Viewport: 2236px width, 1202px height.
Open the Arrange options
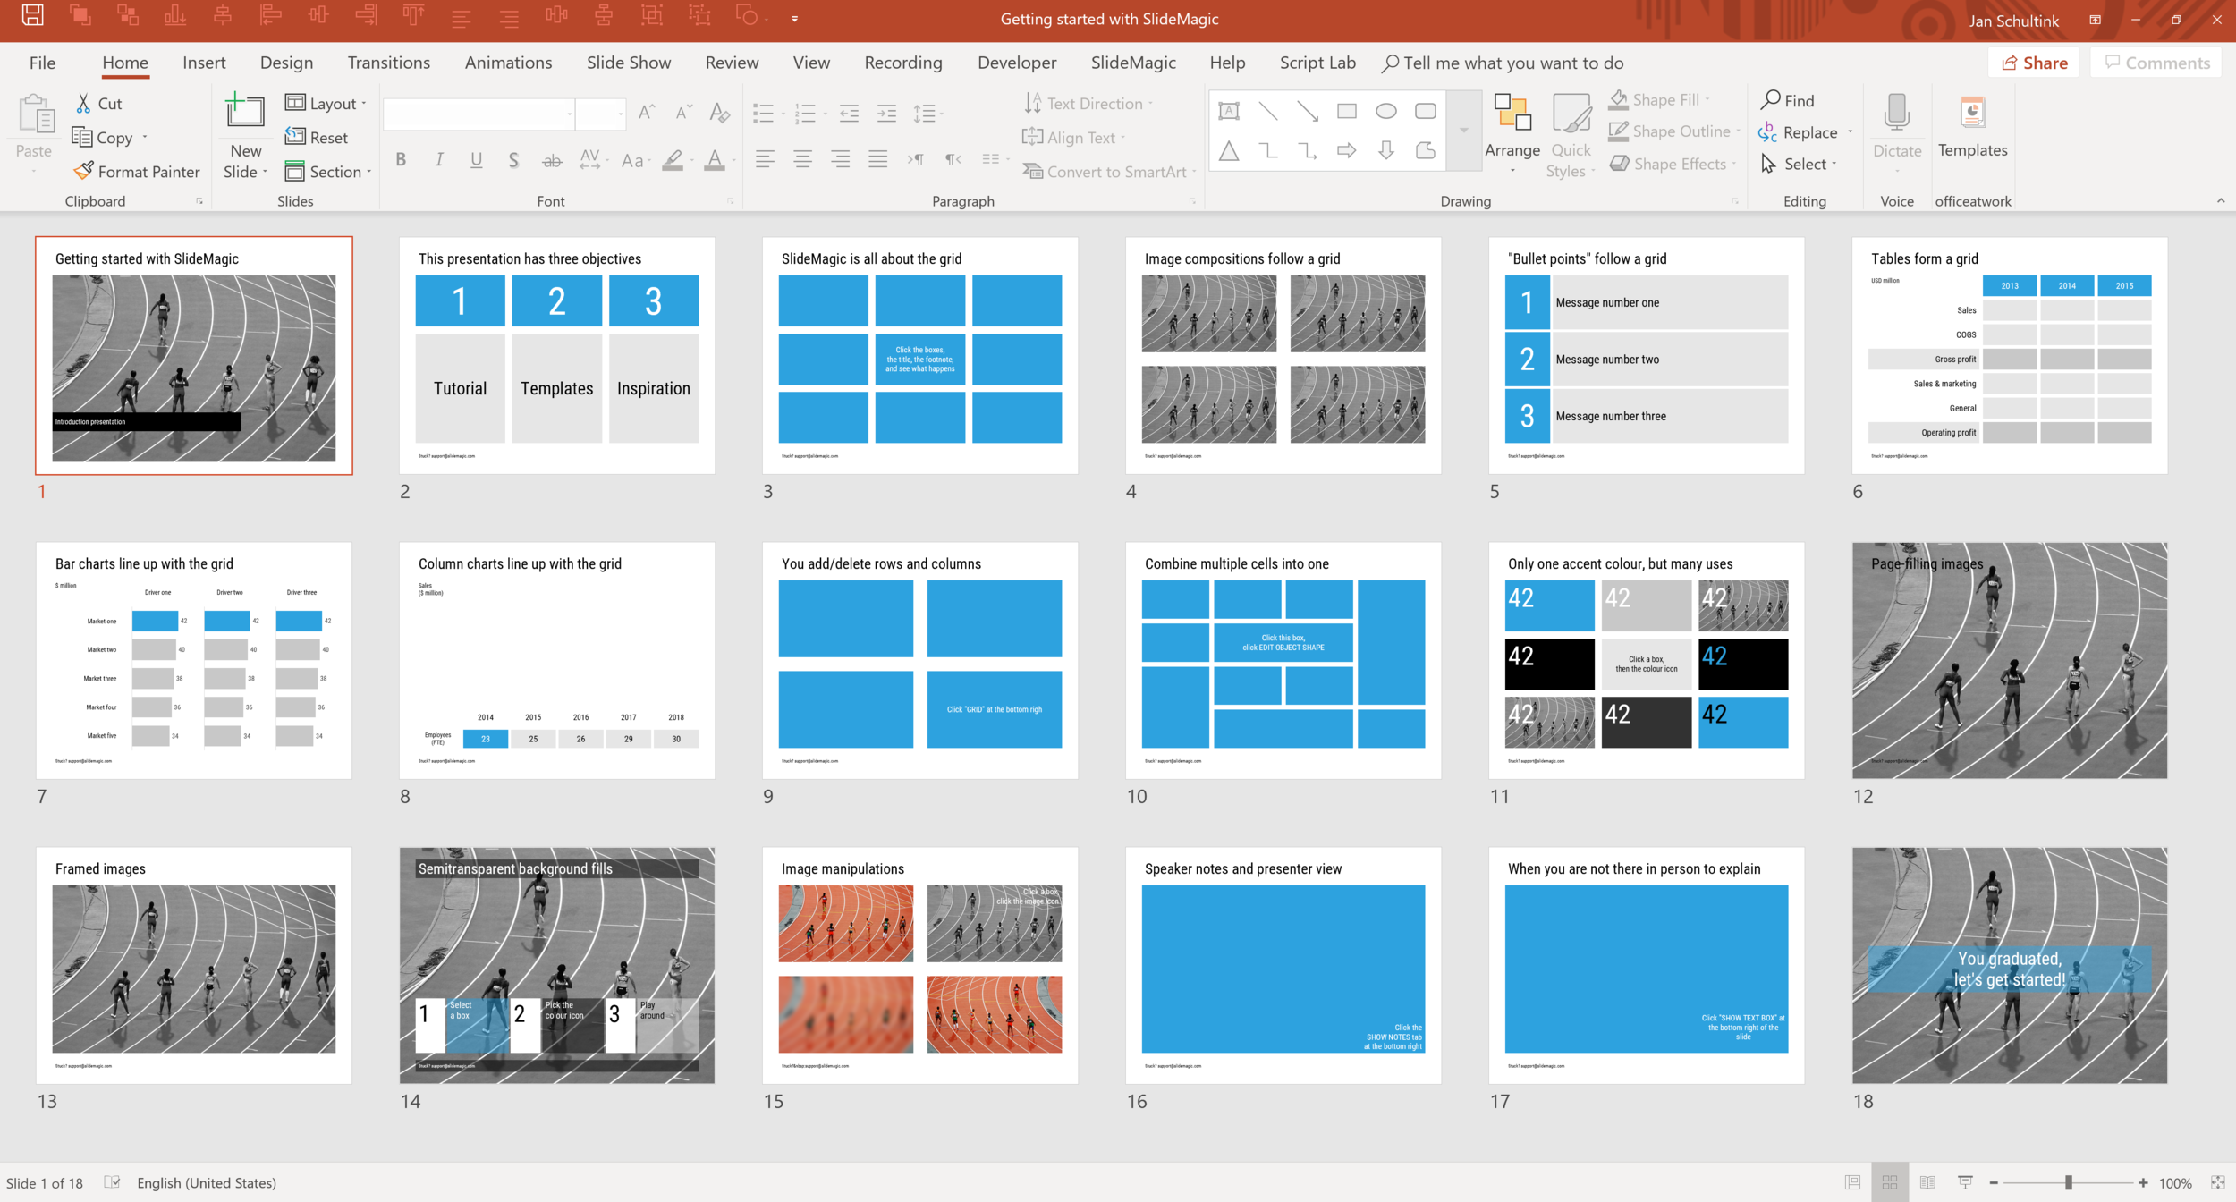click(1512, 134)
